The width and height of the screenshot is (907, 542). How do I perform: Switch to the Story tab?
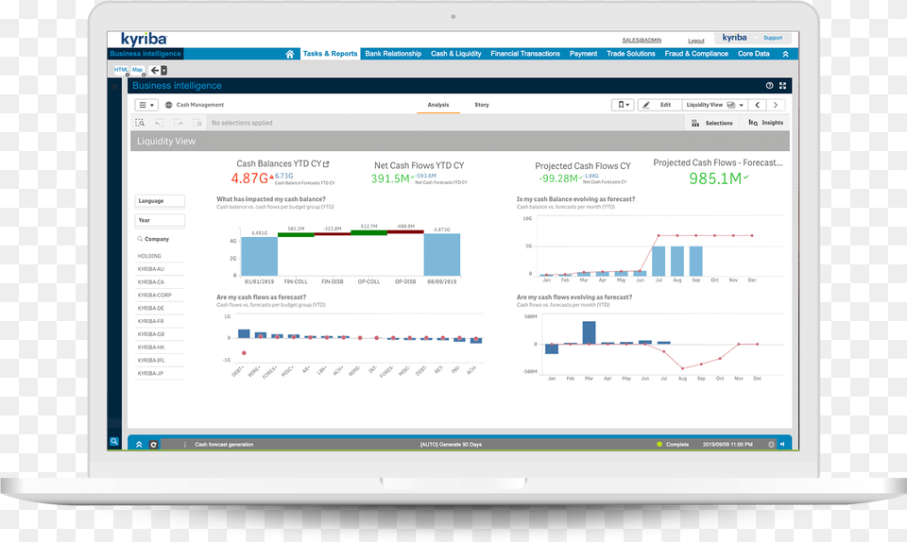coord(482,105)
